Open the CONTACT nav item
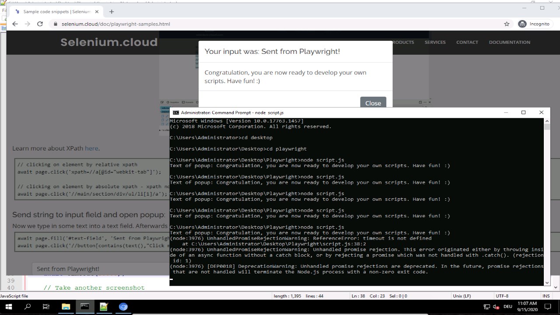The height and width of the screenshot is (315, 560). click(467, 42)
